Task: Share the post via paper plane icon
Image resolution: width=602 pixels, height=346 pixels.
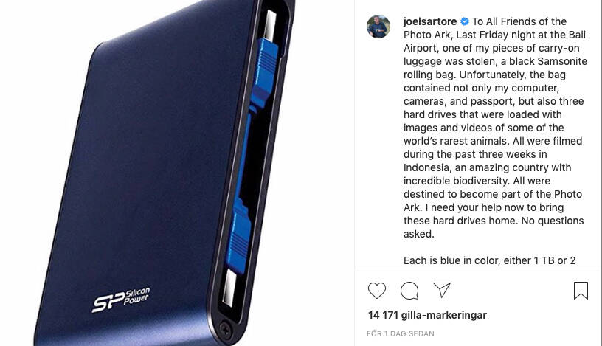Action: point(441,290)
